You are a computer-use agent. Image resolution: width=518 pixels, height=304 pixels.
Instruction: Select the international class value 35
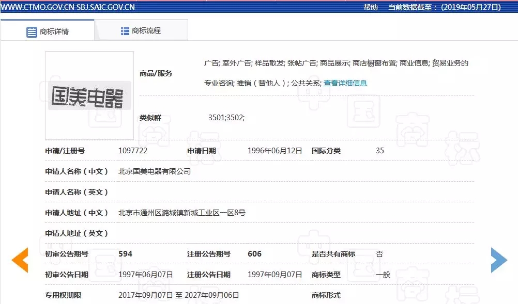pyautogui.click(x=380, y=151)
